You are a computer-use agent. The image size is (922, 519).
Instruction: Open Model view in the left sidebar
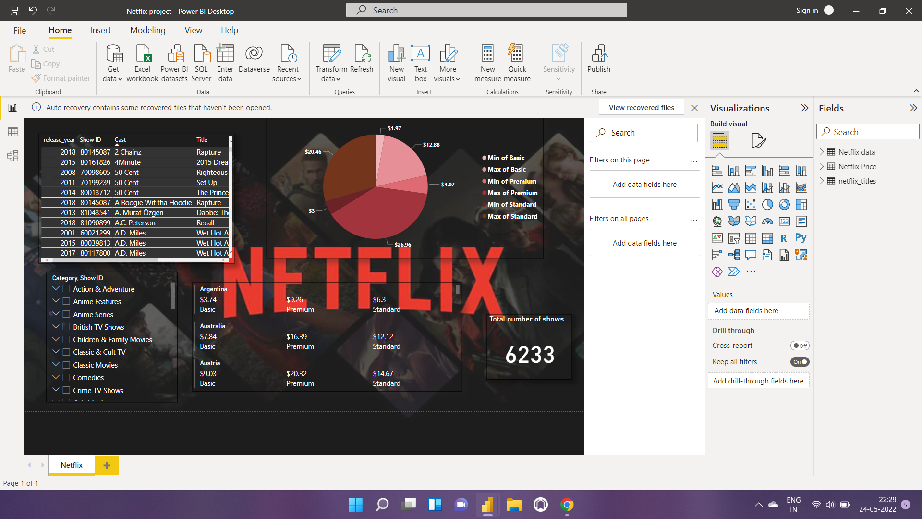(x=13, y=156)
